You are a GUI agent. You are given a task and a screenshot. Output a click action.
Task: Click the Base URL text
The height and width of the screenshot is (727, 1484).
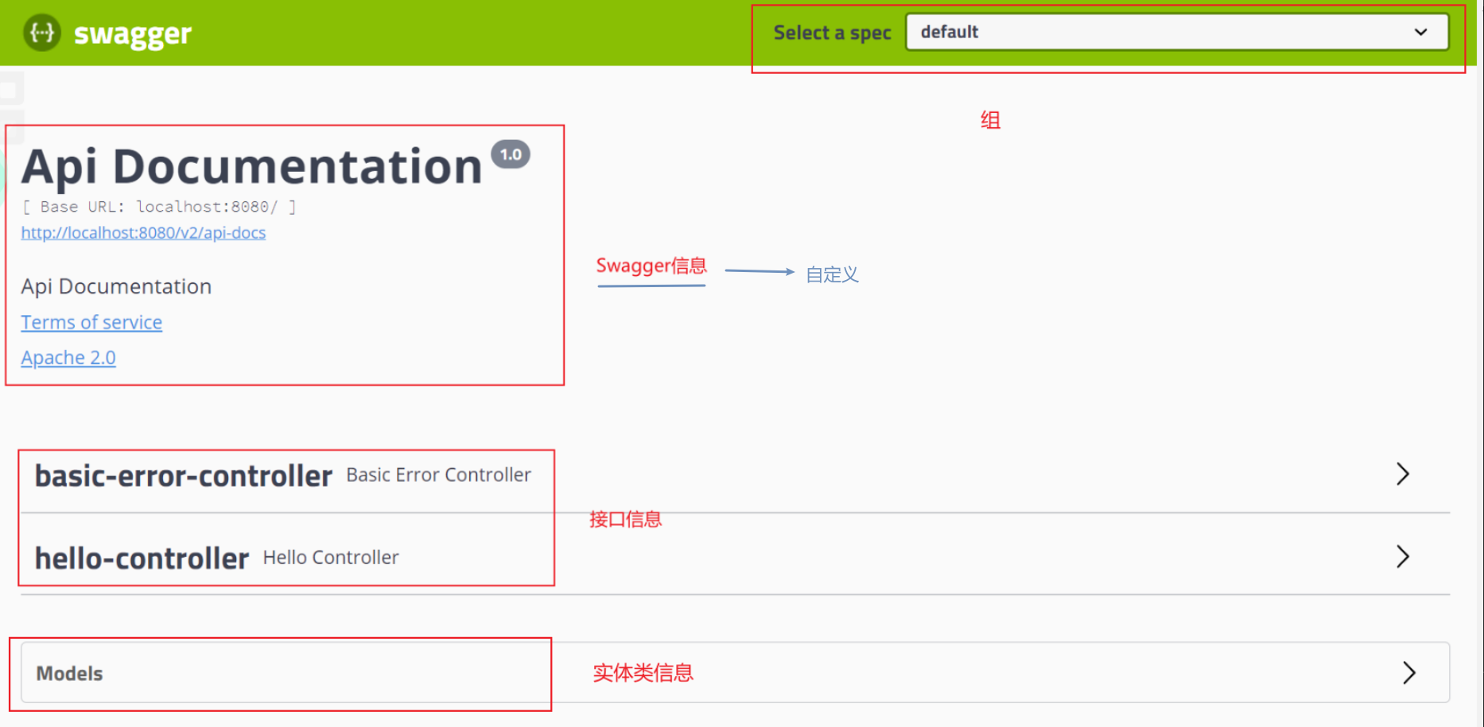click(x=158, y=206)
